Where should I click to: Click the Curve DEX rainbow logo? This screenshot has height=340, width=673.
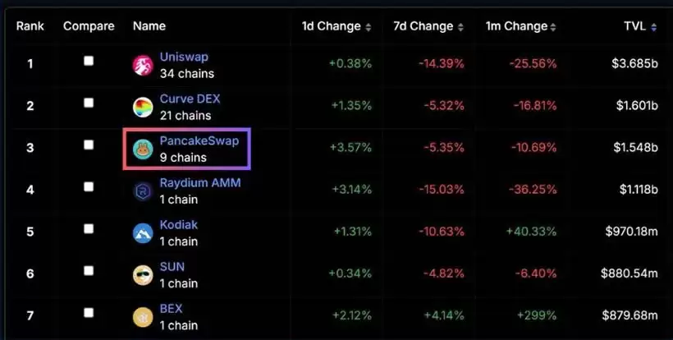tap(144, 107)
